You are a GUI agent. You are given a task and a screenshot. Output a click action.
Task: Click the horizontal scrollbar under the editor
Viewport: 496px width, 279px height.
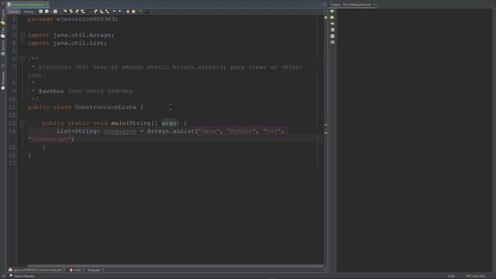(176, 266)
